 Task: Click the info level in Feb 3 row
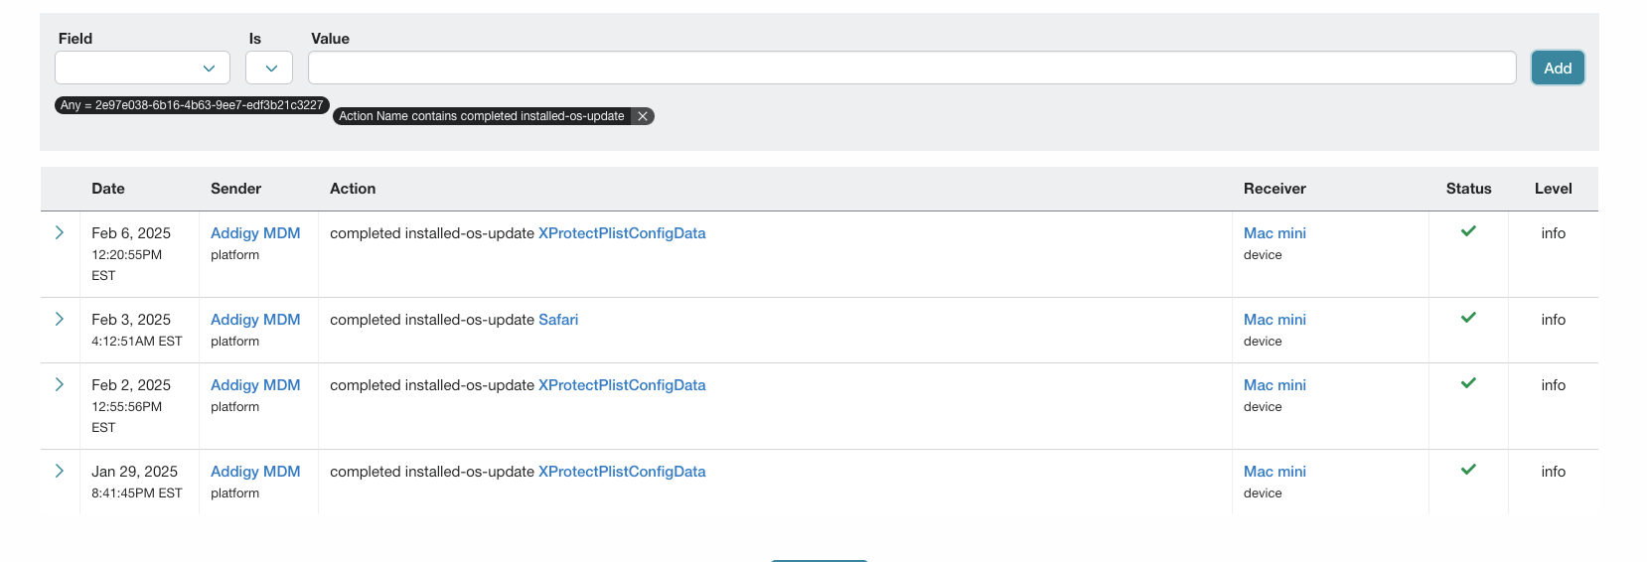coord(1553,320)
